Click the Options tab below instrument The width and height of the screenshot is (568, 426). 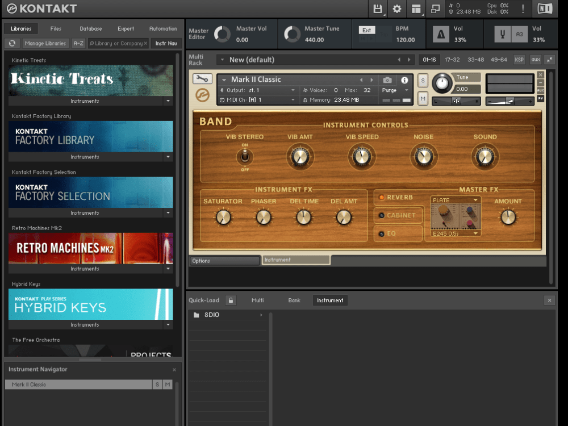coord(224,261)
